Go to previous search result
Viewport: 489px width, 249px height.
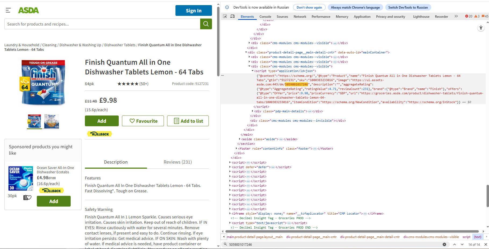click(455, 244)
